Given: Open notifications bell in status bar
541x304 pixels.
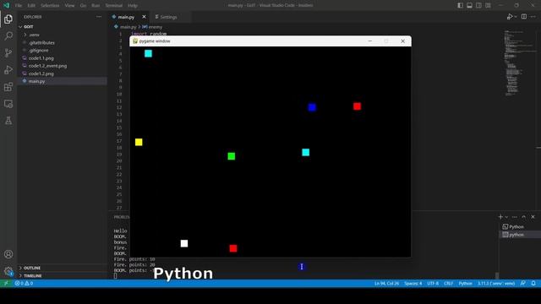Looking at the screenshot, I should click(533, 284).
